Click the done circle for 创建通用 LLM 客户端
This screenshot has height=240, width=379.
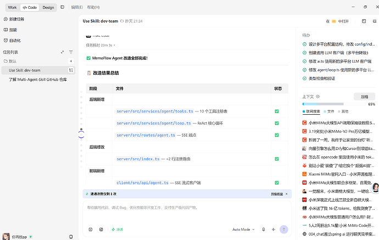(x=304, y=53)
